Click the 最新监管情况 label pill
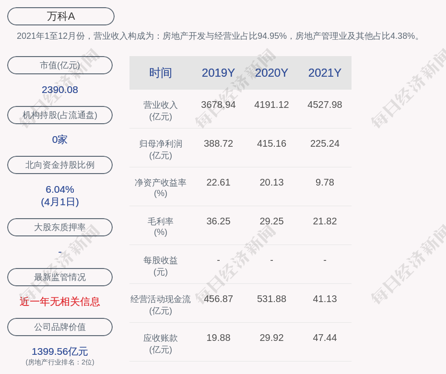Viewport: 446px width, 374px height. (60, 277)
